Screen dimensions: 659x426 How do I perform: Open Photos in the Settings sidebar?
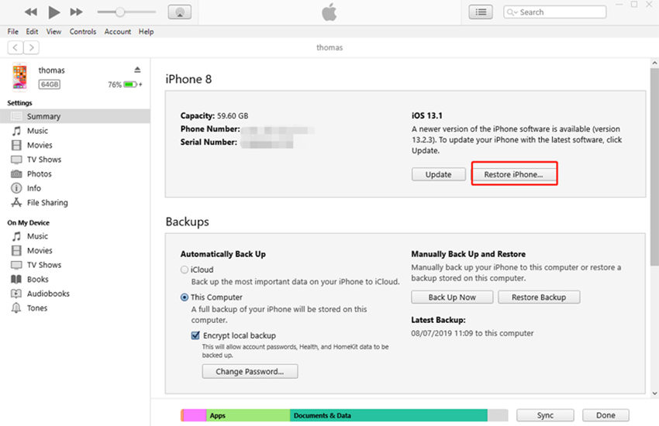pyautogui.click(x=39, y=174)
